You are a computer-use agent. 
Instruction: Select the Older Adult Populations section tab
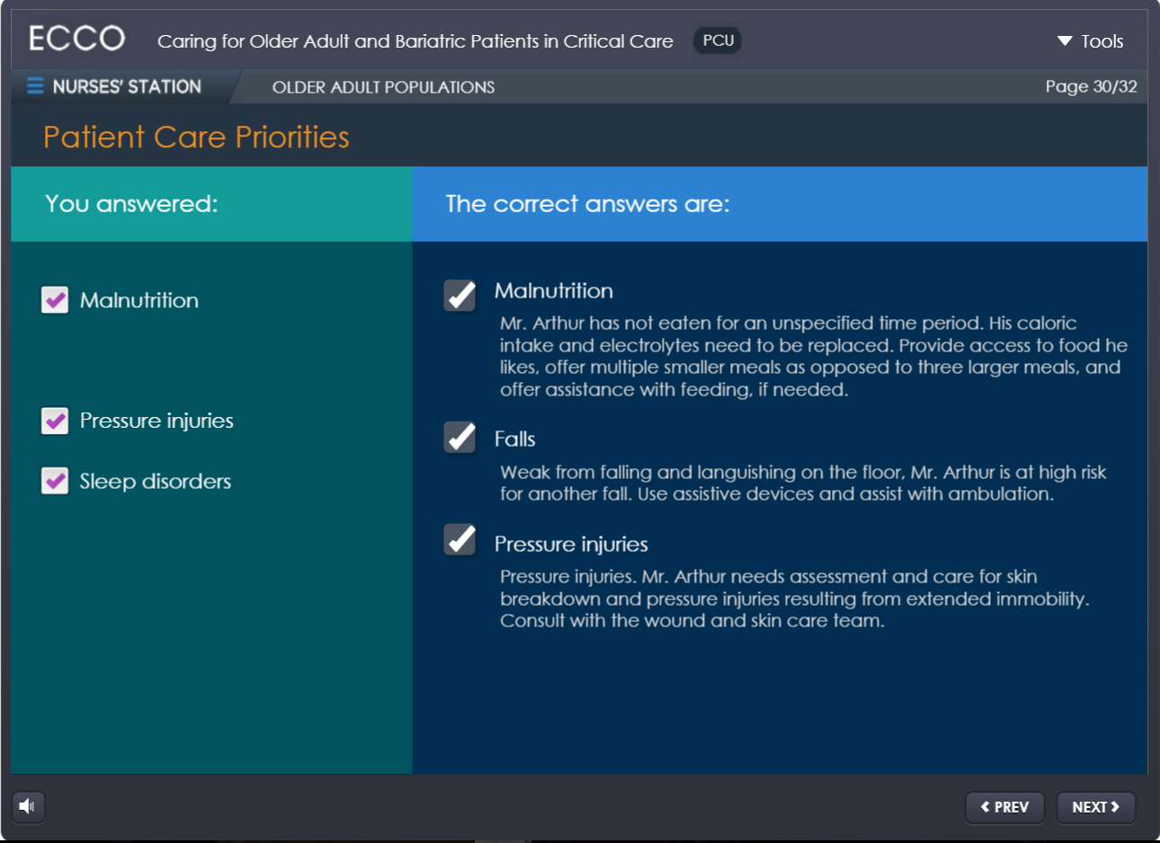pos(383,87)
